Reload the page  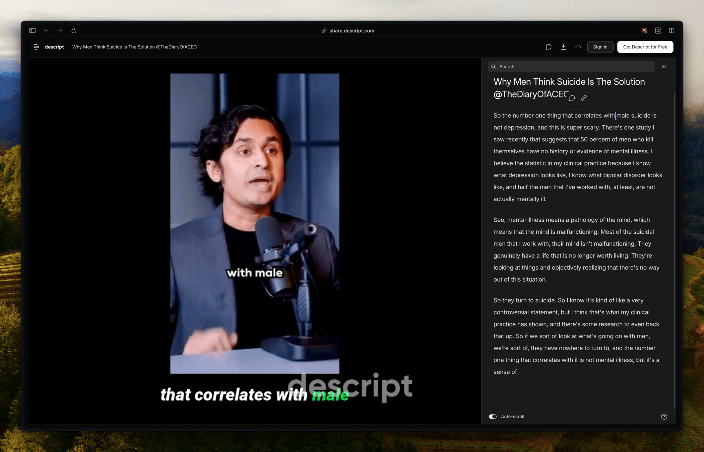[74, 30]
